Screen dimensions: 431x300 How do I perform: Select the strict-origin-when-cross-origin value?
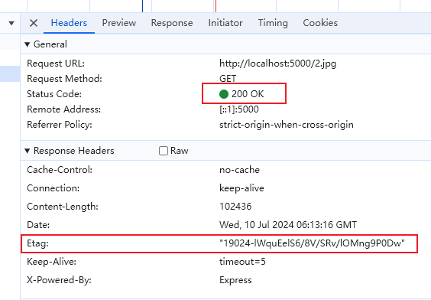pos(286,125)
